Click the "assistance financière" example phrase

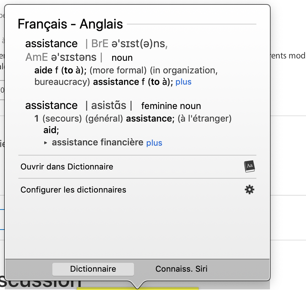[x=98, y=142]
